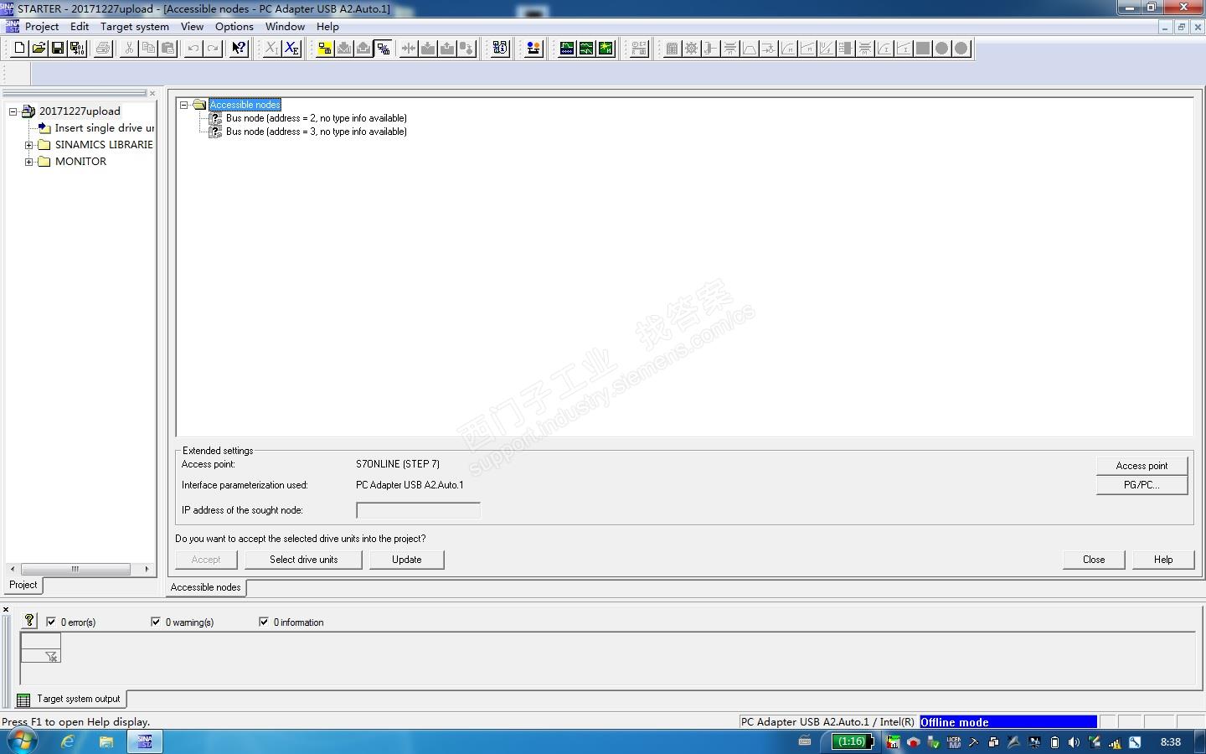Click the Update button

pyautogui.click(x=407, y=560)
